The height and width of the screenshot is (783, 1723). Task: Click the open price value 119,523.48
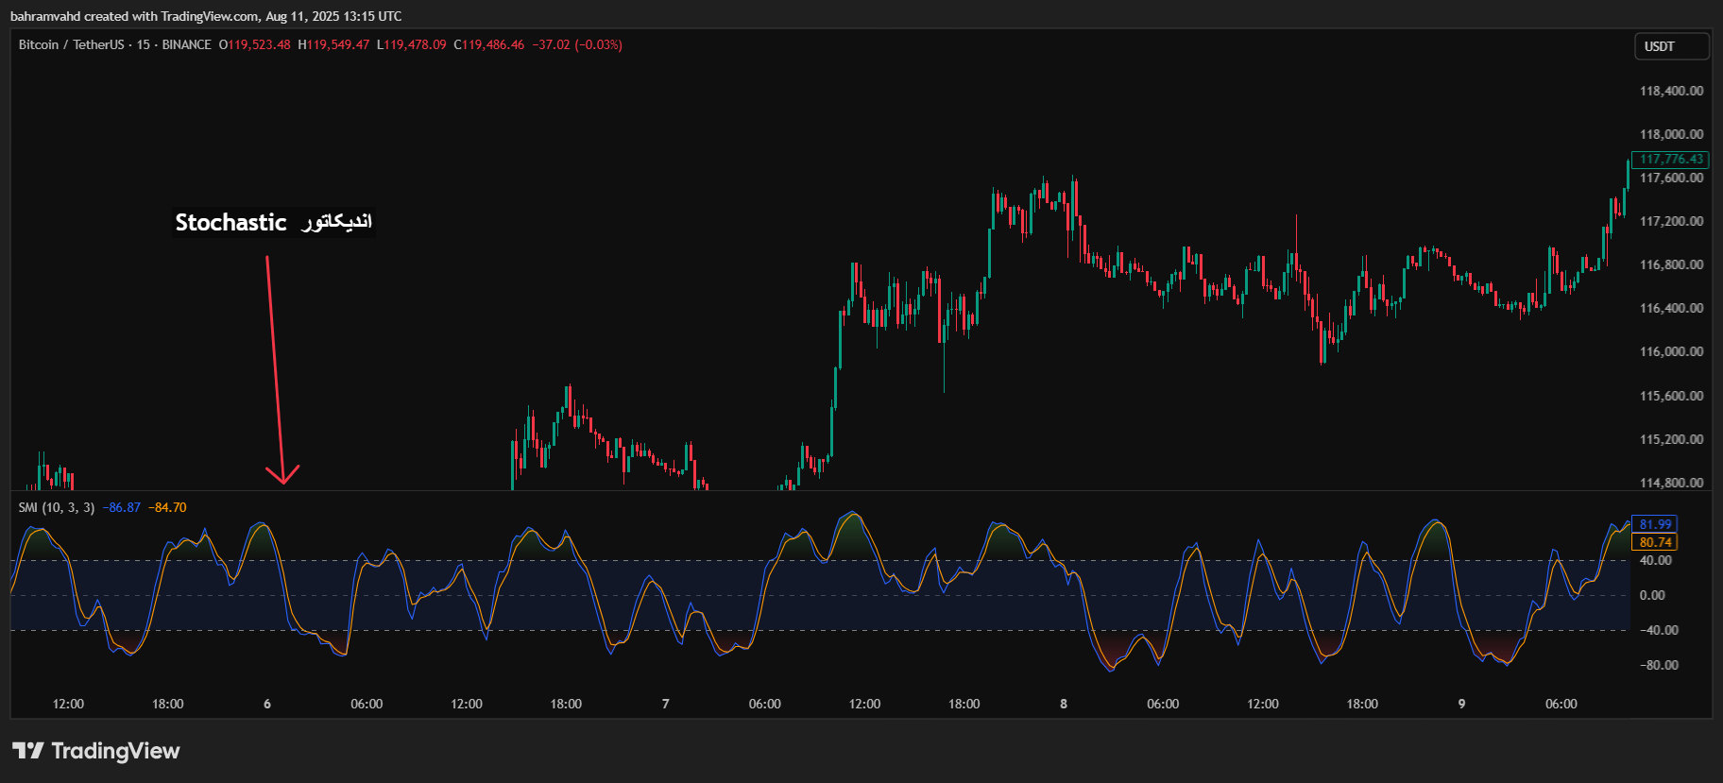tap(259, 45)
